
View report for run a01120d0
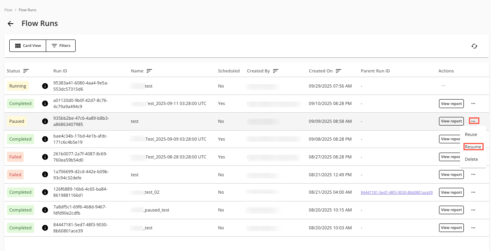(x=451, y=103)
